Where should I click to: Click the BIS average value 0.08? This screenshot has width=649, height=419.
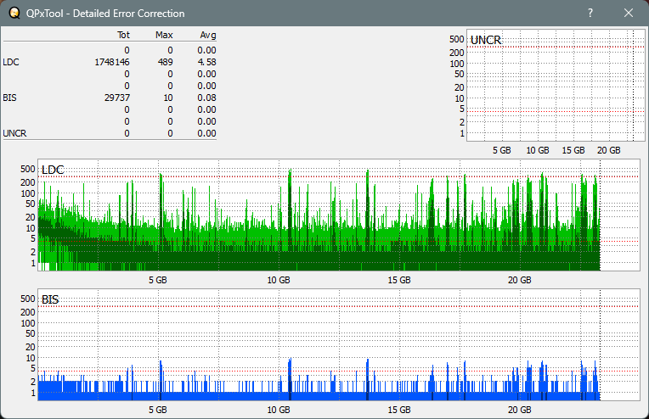pyautogui.click(x=206, y=98)
